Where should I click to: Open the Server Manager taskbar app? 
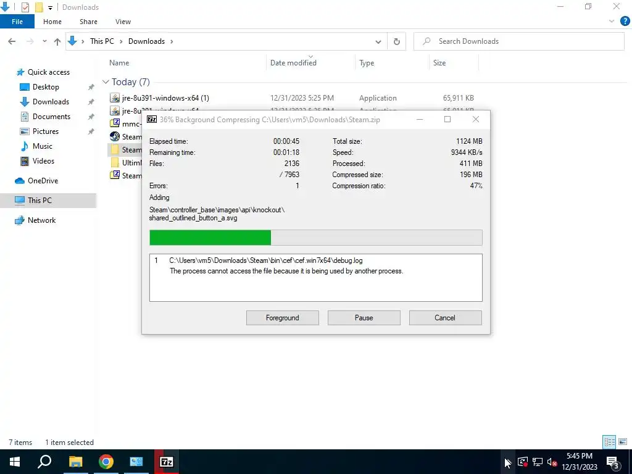[x=136, y=462]
